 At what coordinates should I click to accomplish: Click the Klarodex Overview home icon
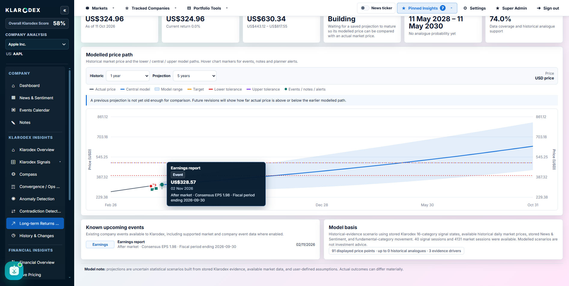pos(13,150)
